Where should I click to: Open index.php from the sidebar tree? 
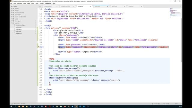pos(19,29)
